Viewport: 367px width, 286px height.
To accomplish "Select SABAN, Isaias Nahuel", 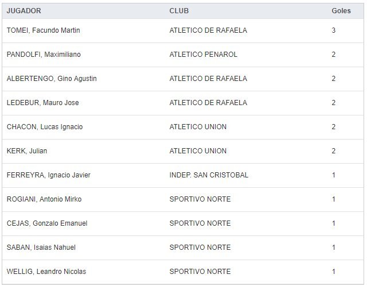I will pyautogui.click(x=41, y=248).
